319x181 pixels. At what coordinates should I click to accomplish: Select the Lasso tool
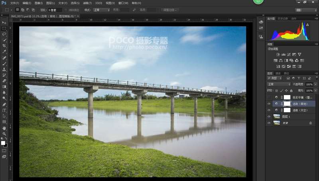pyautogui.click(x=4, y=35)
